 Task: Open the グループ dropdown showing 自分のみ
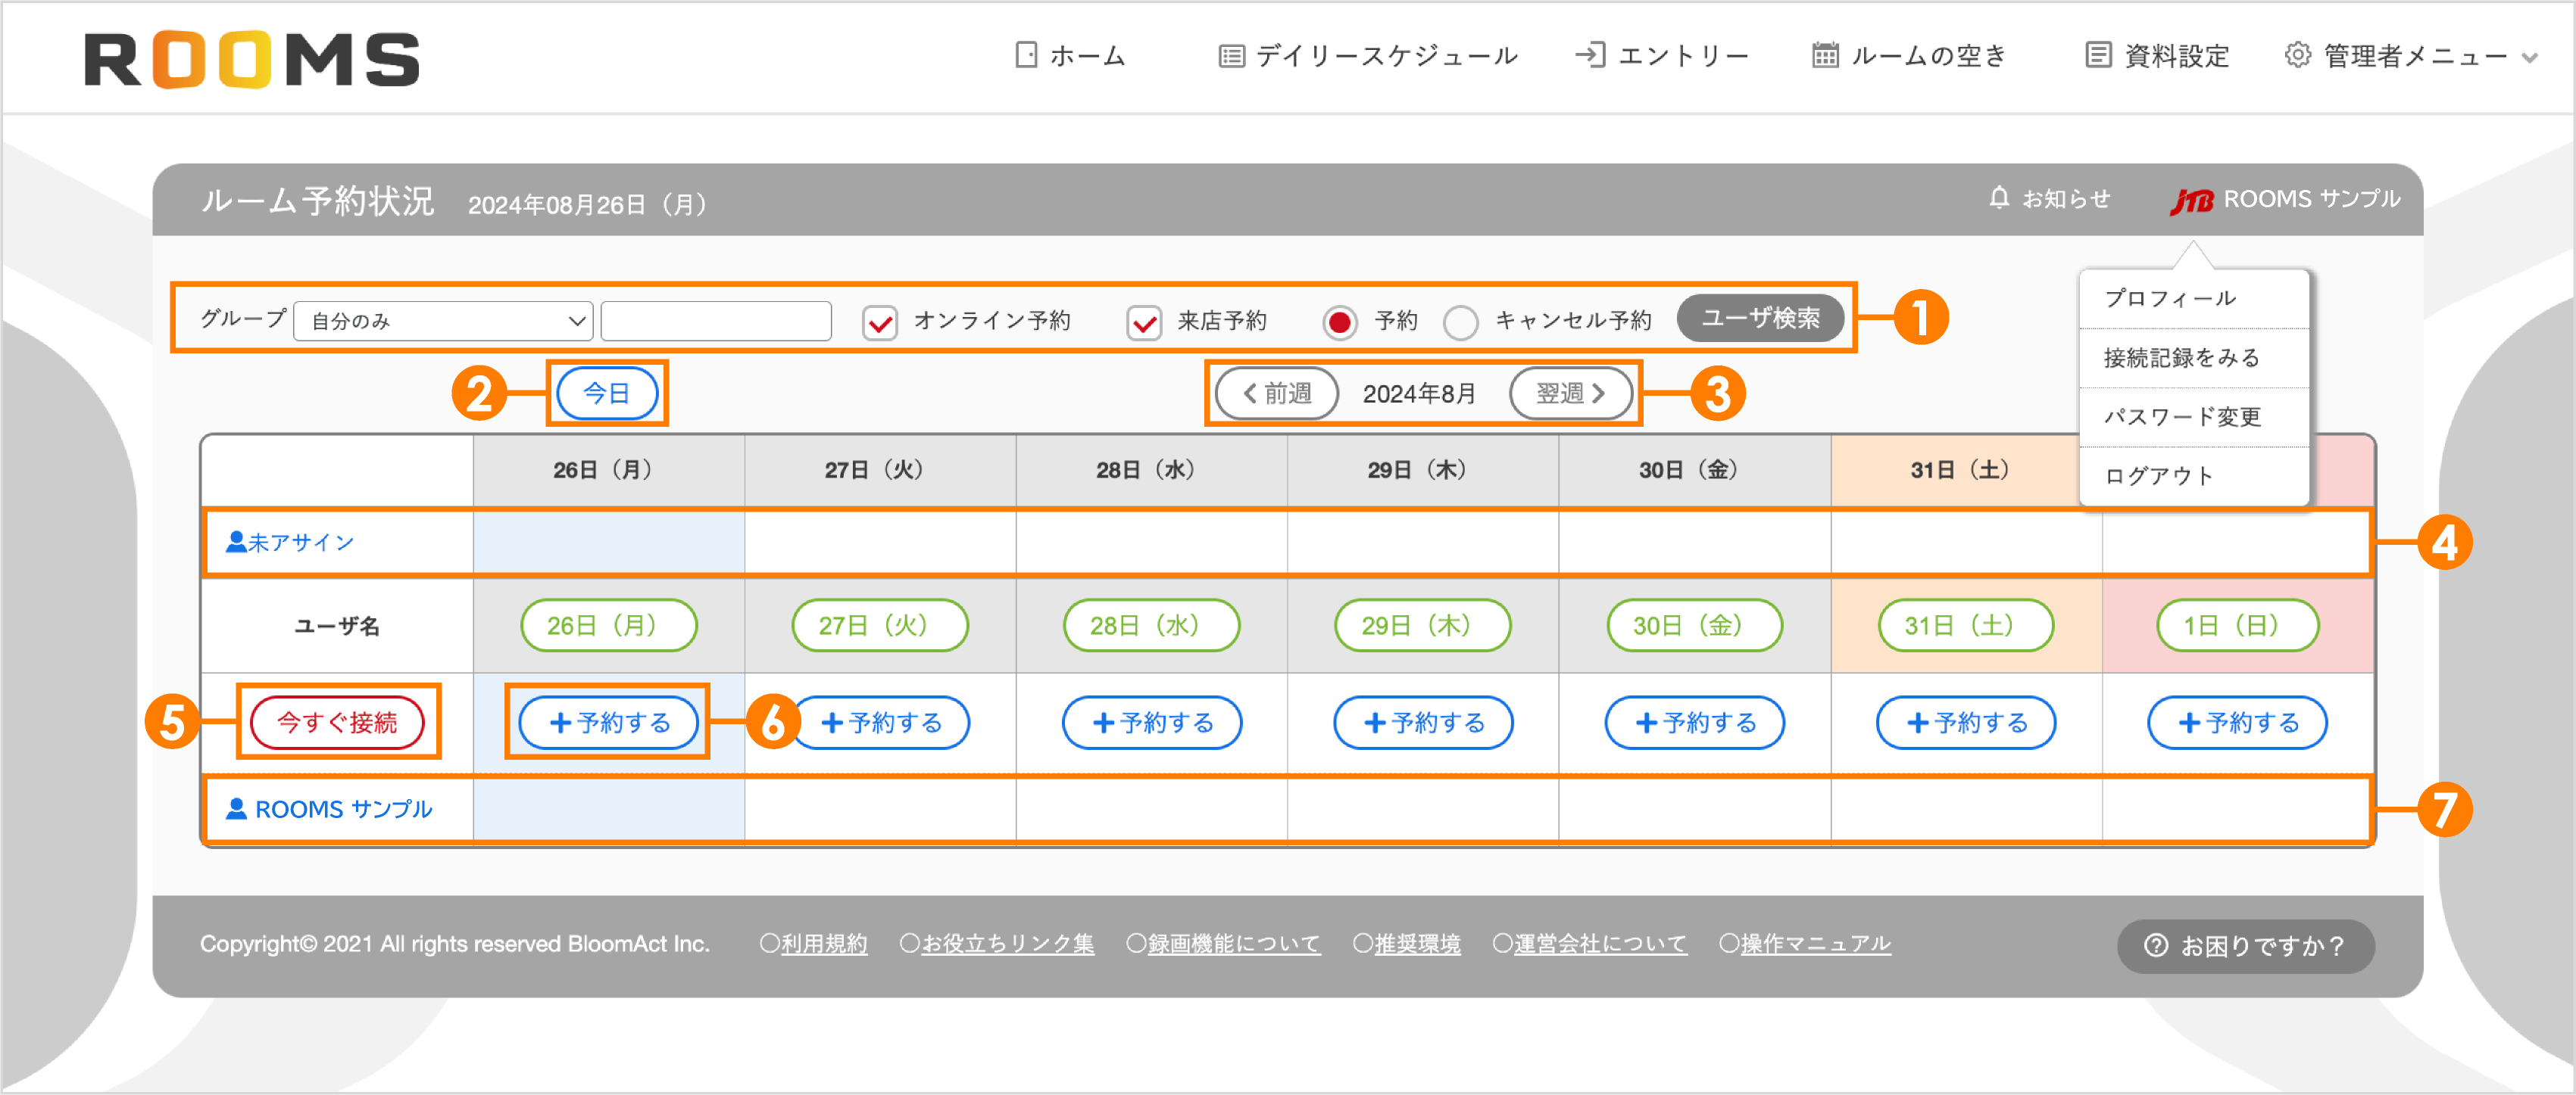tap(443, 321)
